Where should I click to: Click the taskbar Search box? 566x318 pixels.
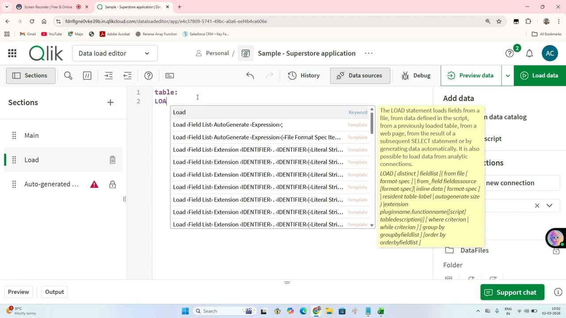click(x=224, y=311)
